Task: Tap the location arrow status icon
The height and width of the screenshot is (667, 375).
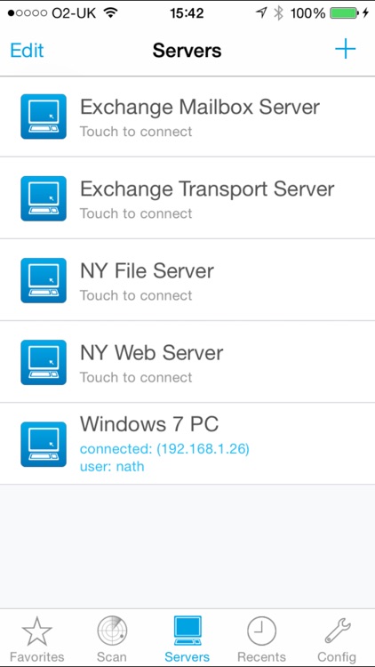Action: (261, 13)
